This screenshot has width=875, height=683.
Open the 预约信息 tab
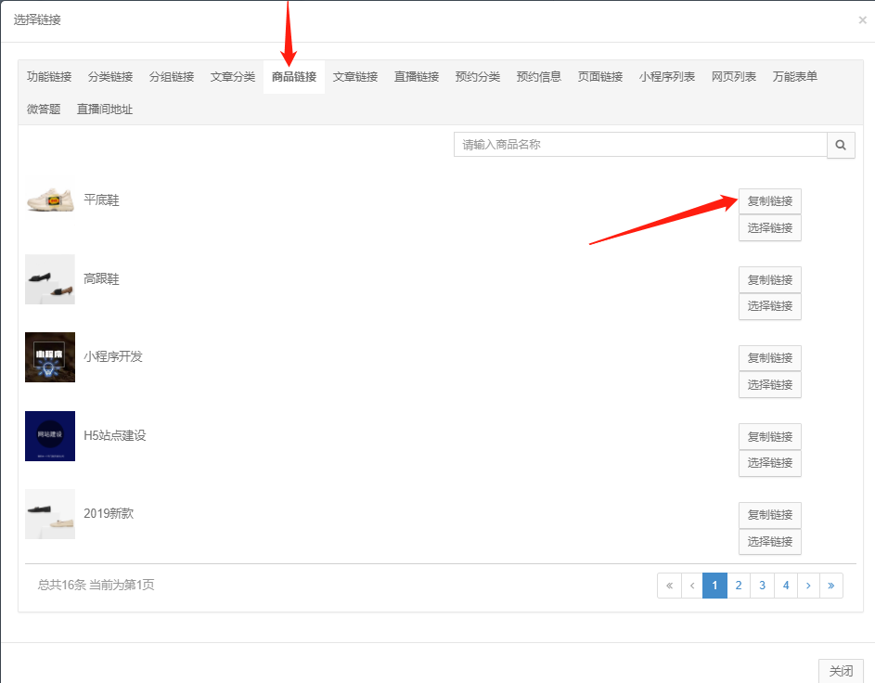pos(539,77)
